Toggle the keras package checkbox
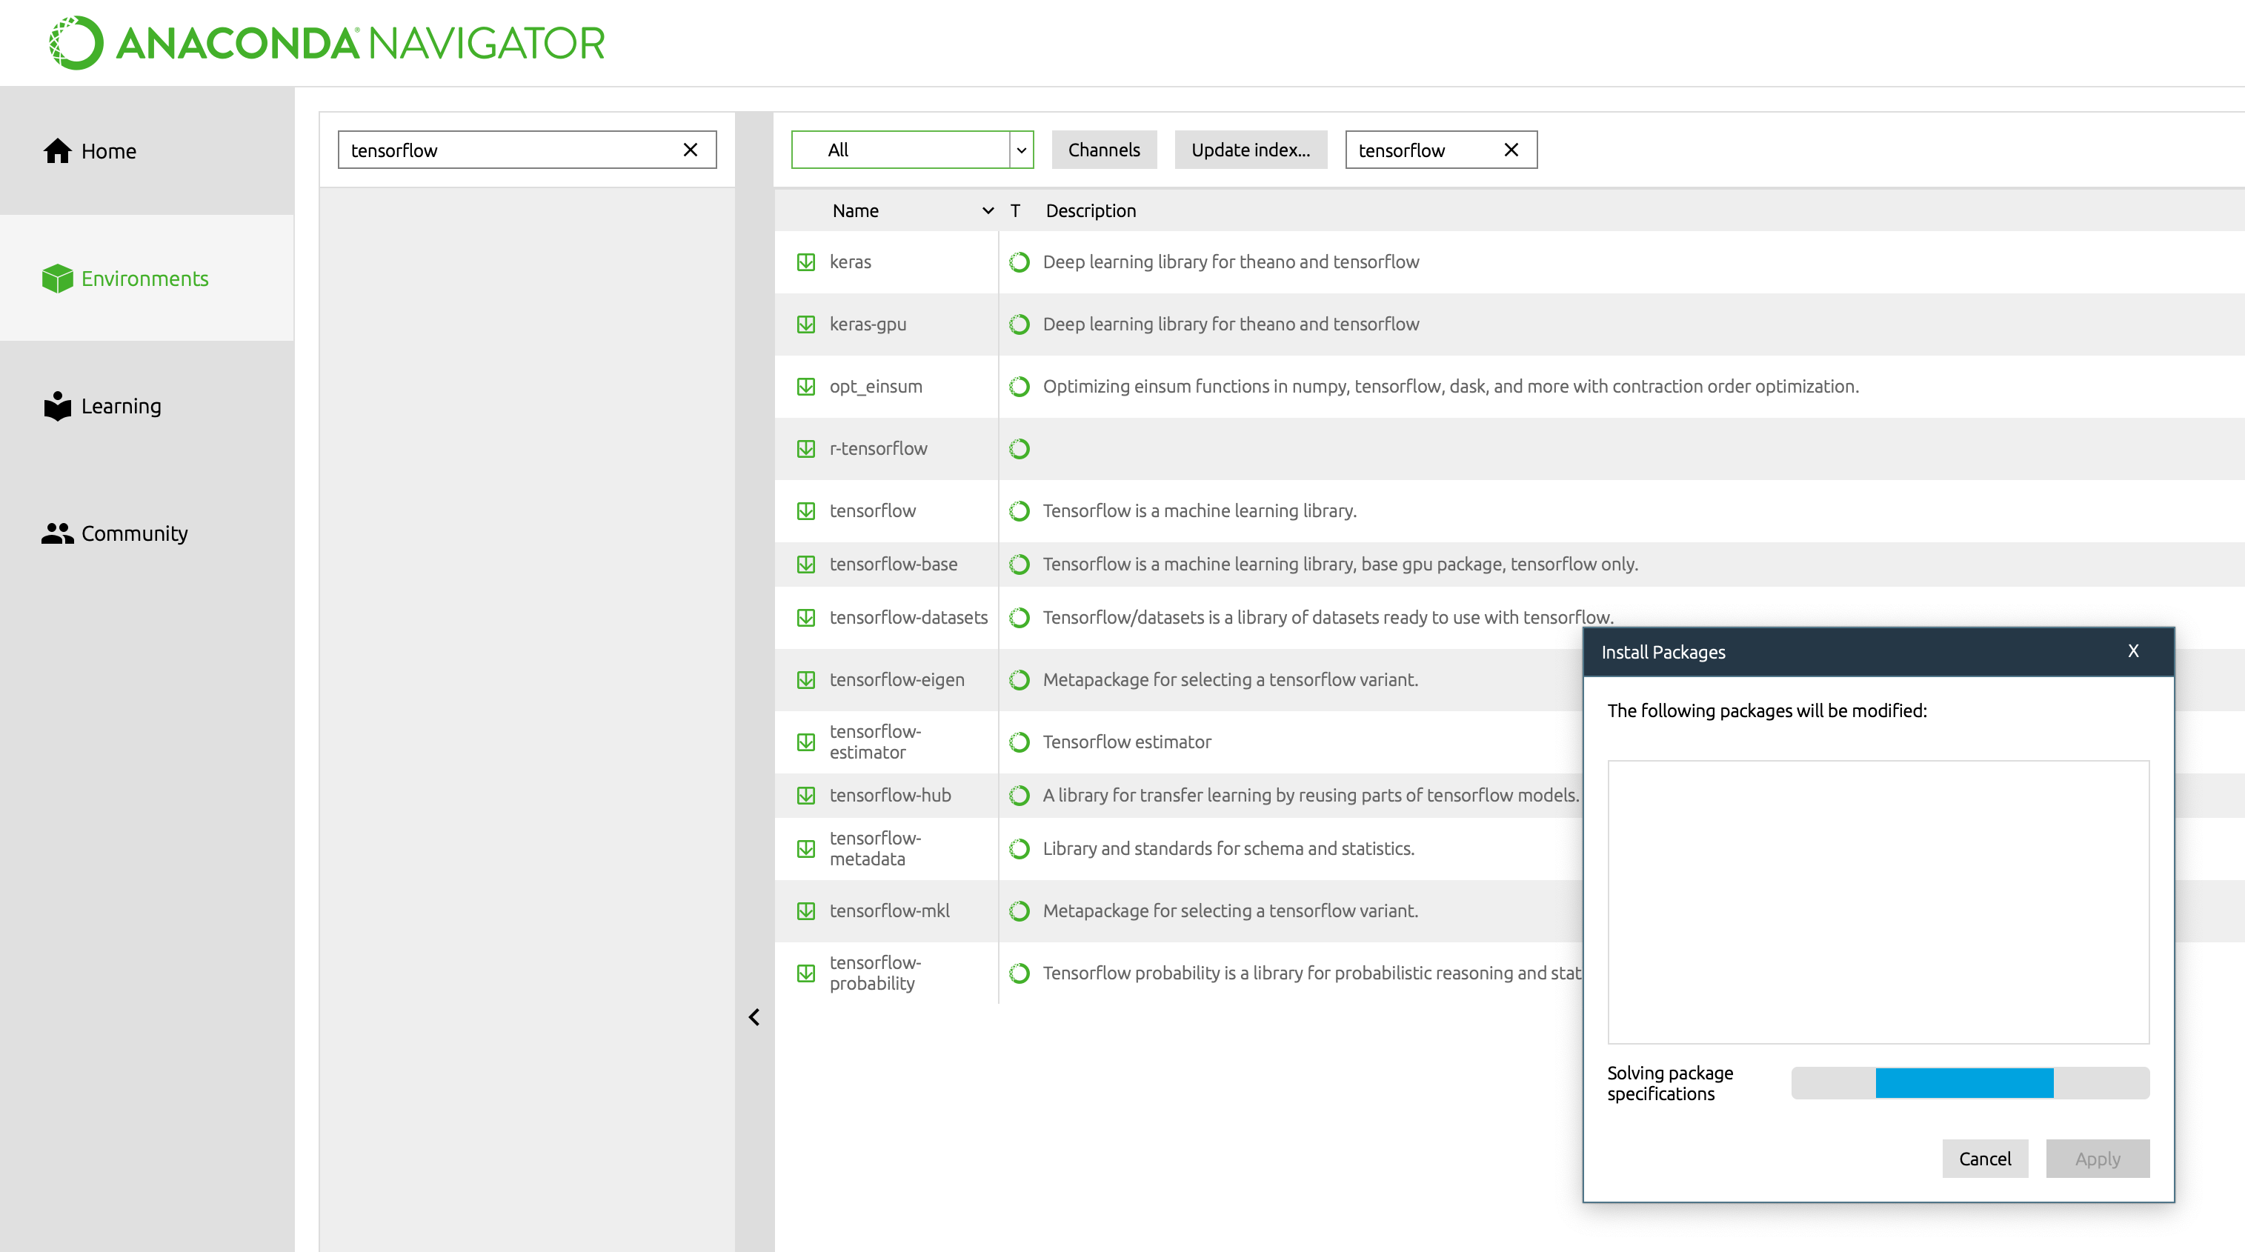The image size is (2245, 1252). click(806, 262)
